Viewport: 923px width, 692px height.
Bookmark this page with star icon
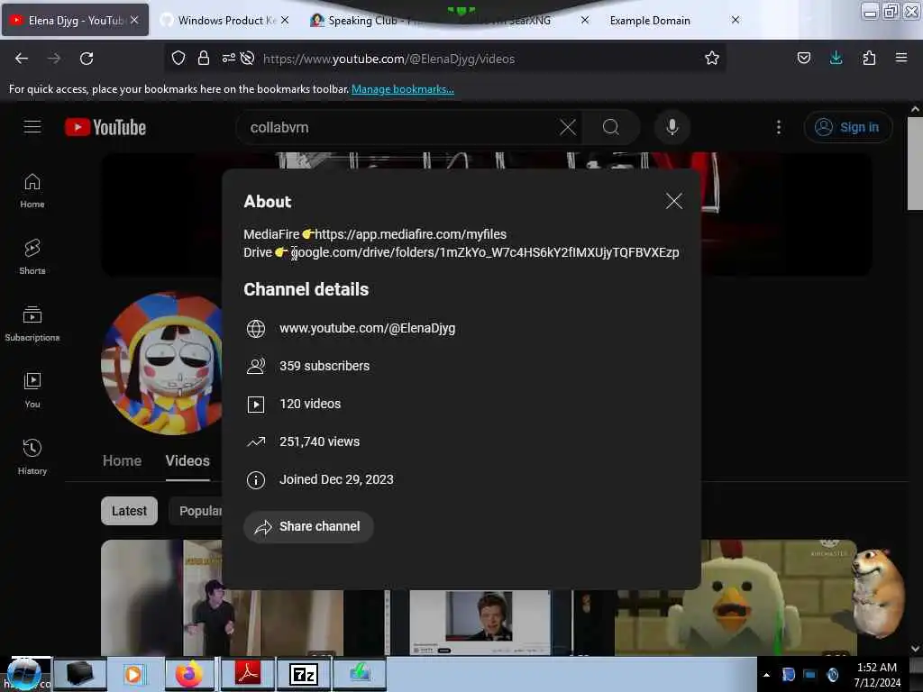[712, 59]
